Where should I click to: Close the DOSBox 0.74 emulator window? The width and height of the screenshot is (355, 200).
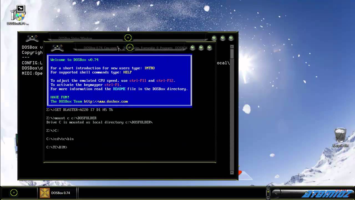209,48
